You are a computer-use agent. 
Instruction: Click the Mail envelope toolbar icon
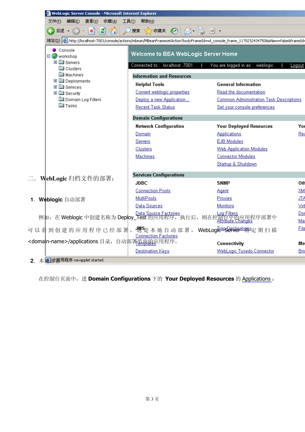pos(188,31)
